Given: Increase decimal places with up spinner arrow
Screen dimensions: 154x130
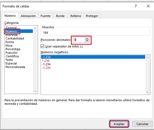Looking at the screenshot, I should 87,39.
